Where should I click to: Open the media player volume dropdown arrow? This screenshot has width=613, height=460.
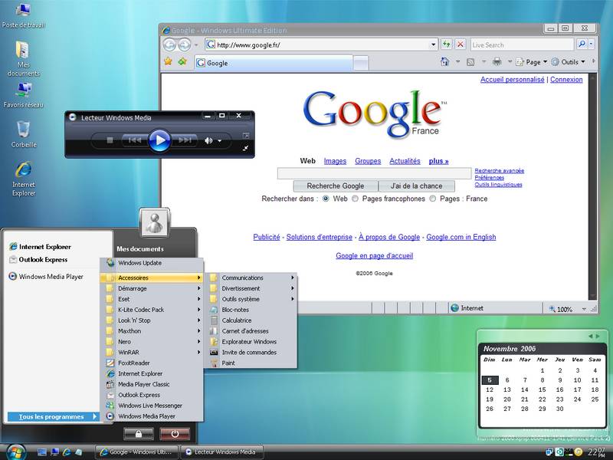(x=219, y=140)
